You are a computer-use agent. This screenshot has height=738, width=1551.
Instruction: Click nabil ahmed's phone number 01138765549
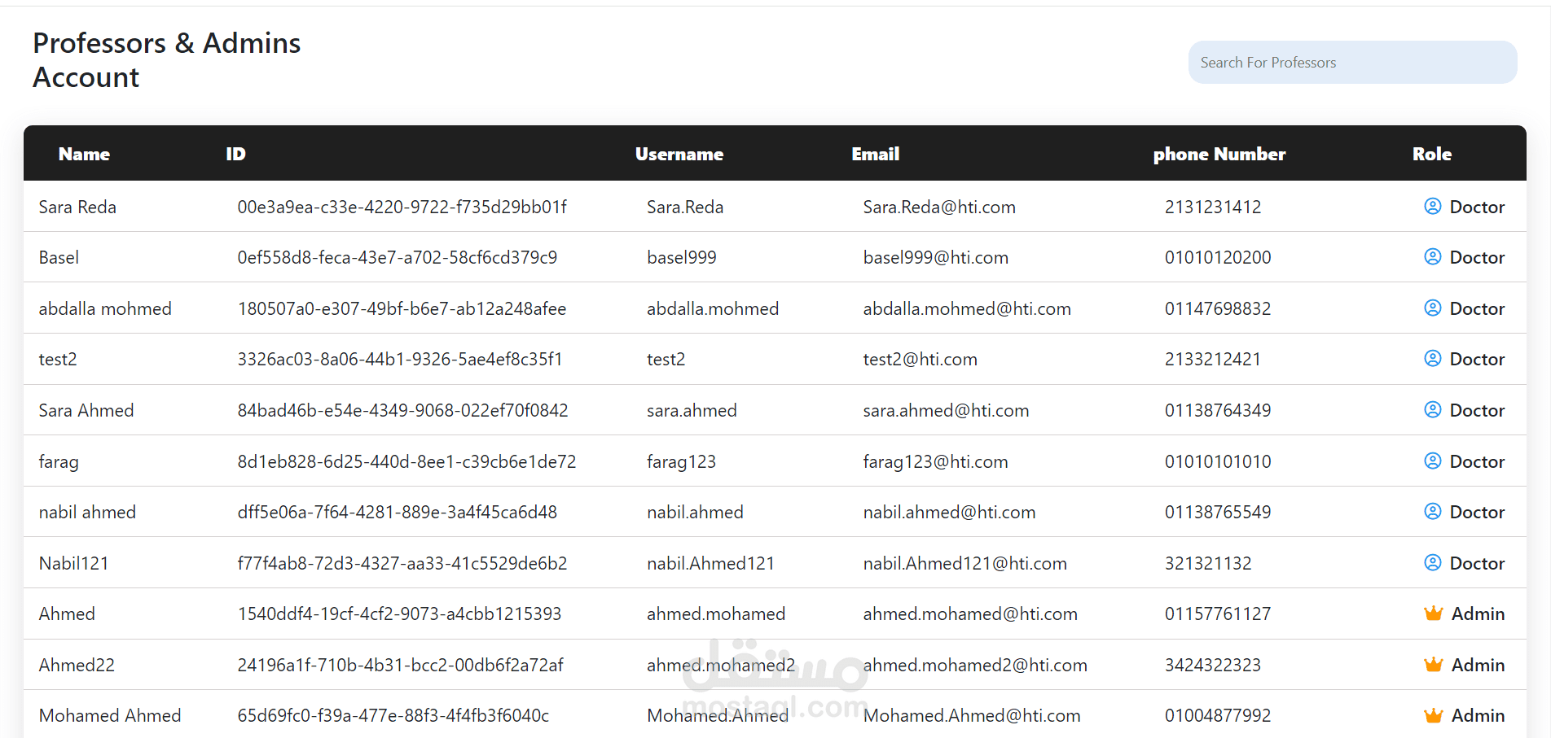(1217, 512)
